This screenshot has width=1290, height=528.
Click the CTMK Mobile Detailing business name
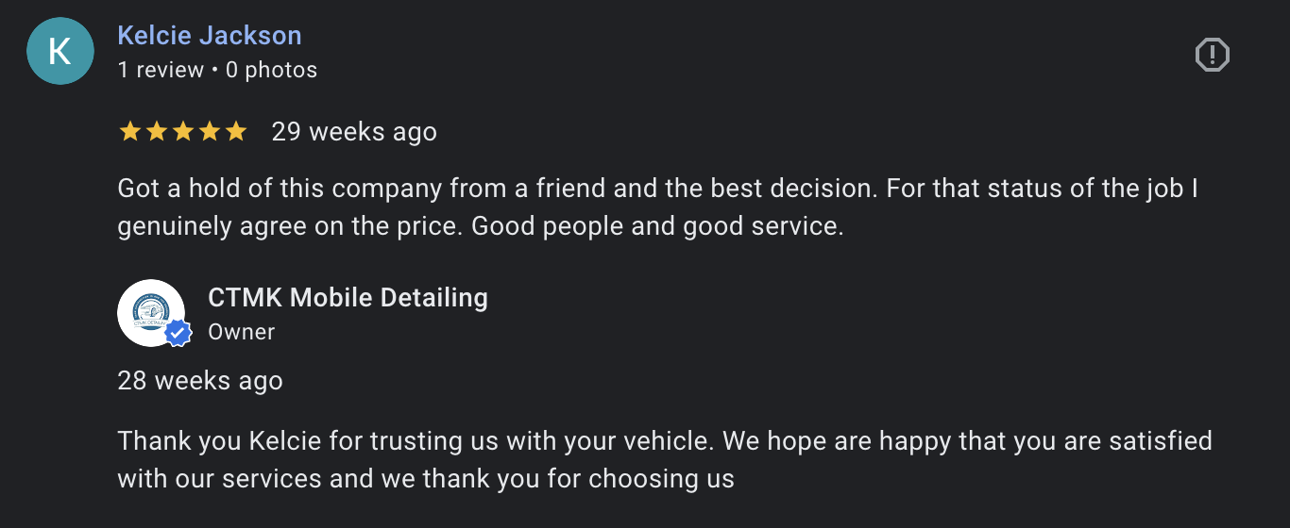tap(348, 298)
